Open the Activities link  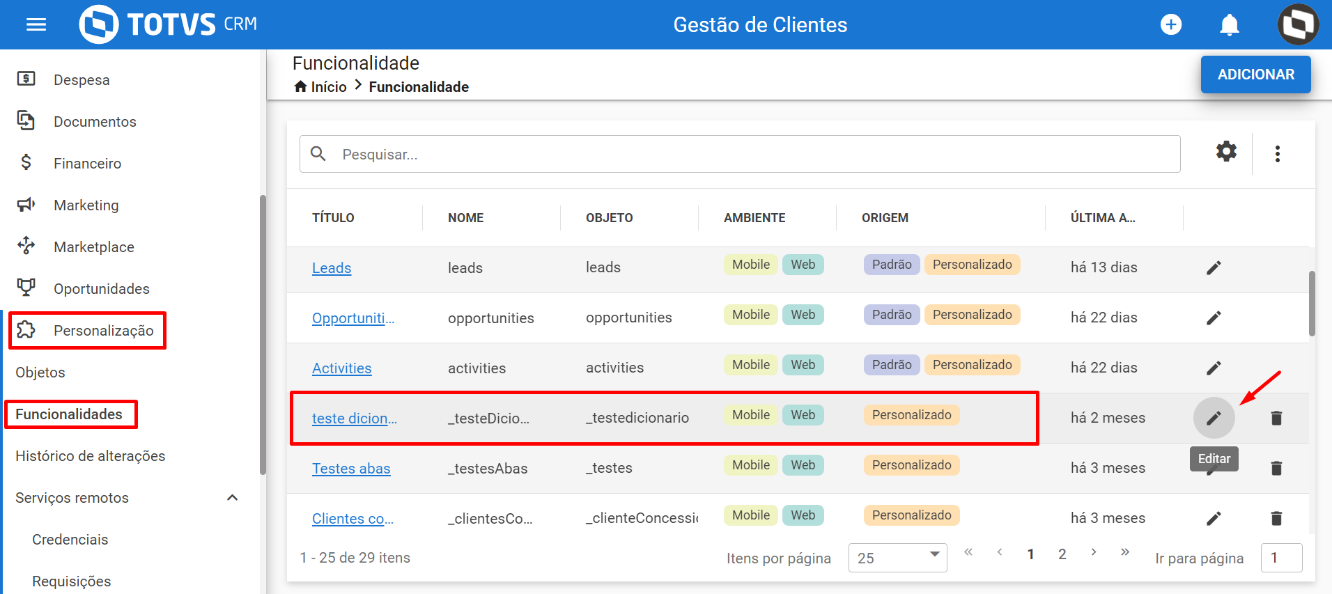pyautogui.click(x=342, y=368)
